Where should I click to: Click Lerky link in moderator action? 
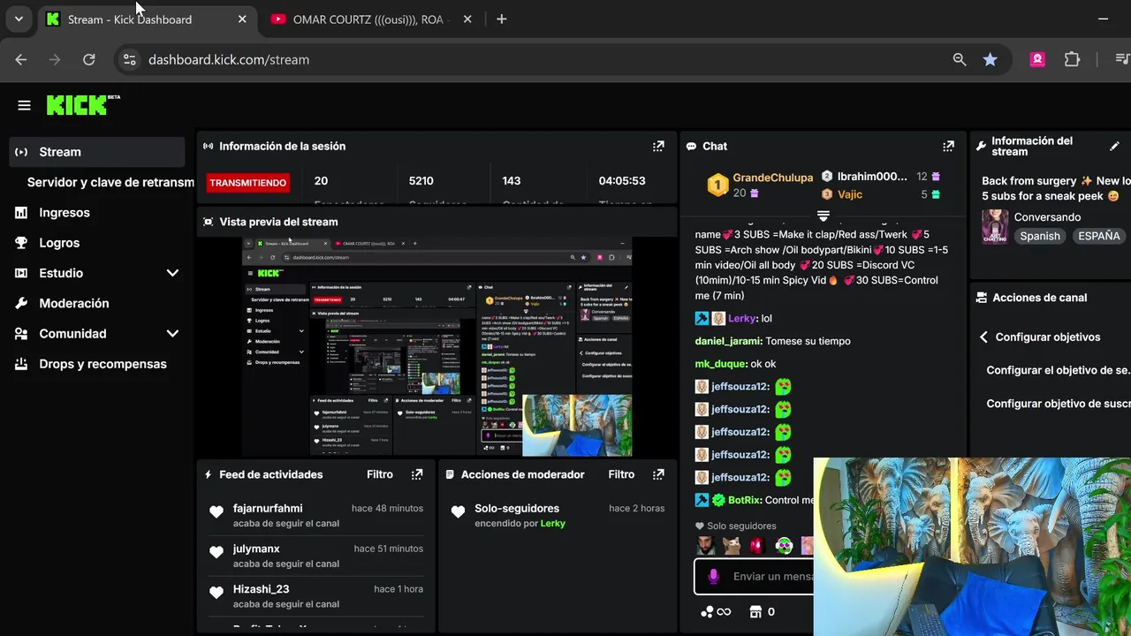553,524
